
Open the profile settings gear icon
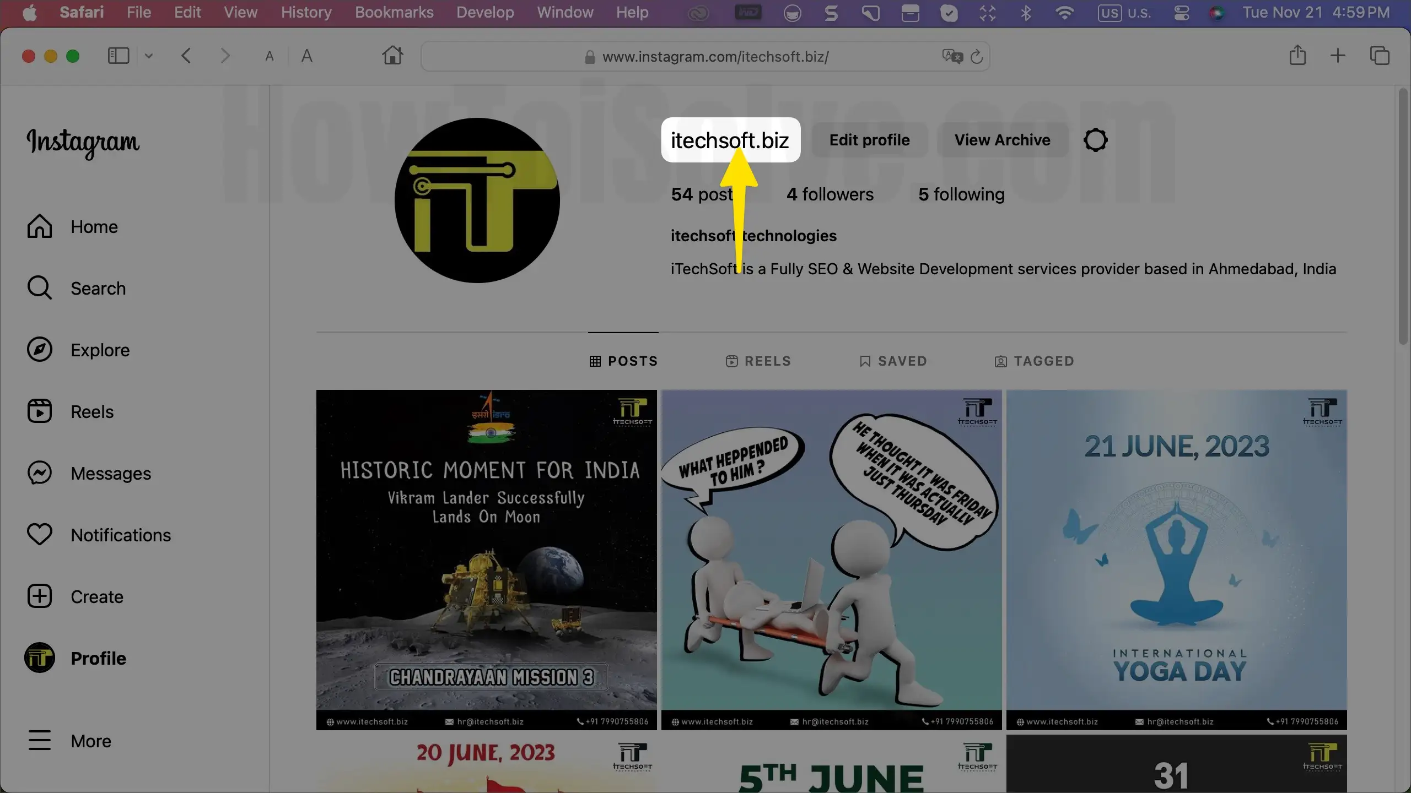point(1095,140)
